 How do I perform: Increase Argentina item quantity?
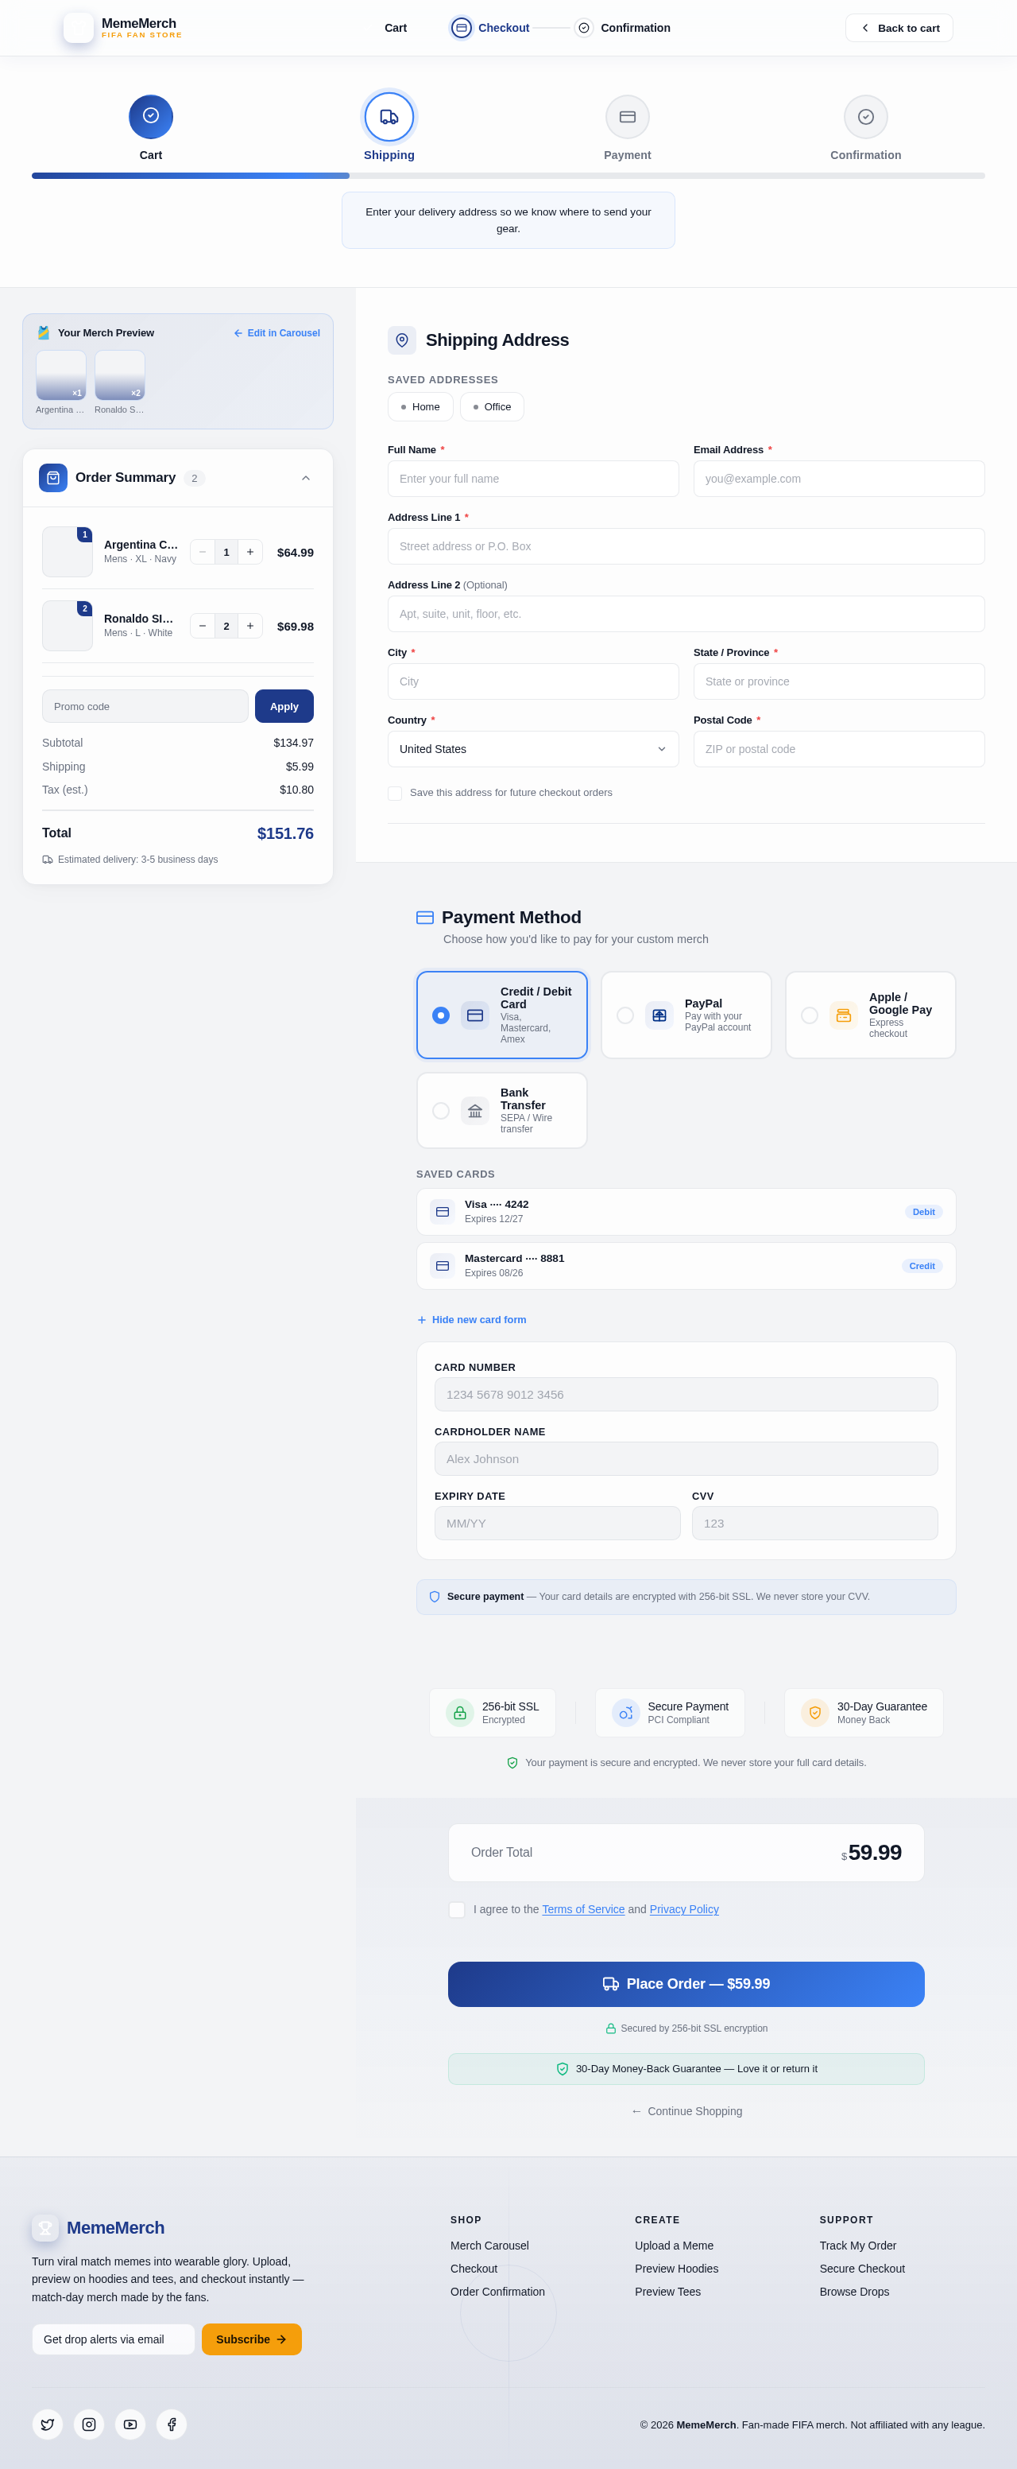(250, 552)
